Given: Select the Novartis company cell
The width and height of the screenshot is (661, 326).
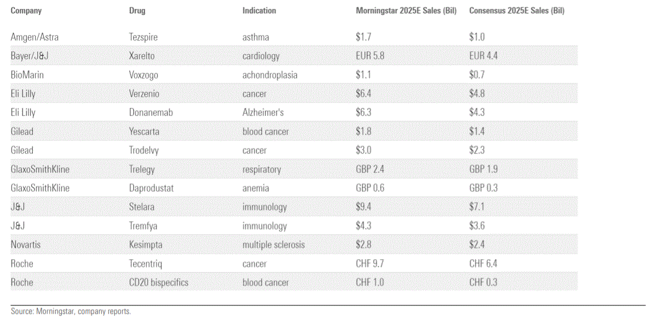Looking at the screenshot, I should pos(26,245).
